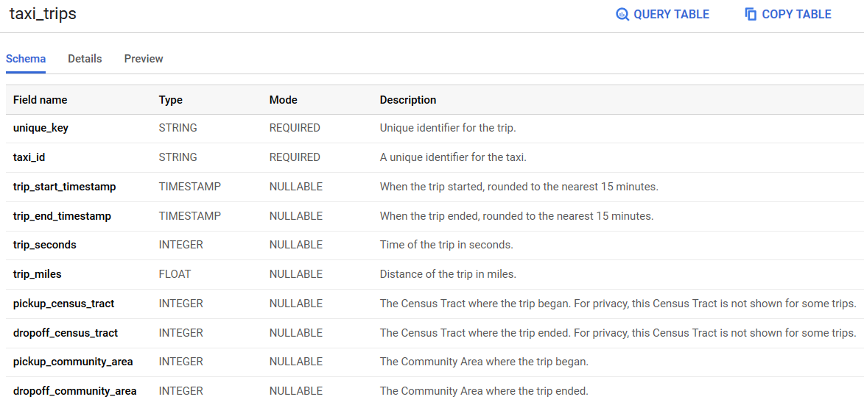864x405 pixels.
Task: Select the taxi_id field row
Action: pos(435,157)
